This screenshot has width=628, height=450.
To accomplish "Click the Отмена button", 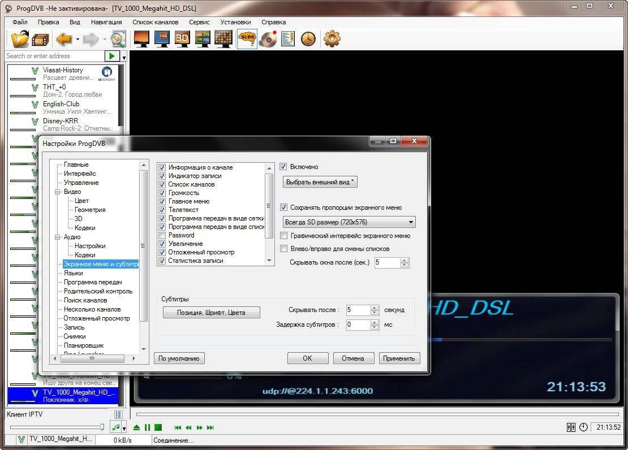I will coord(353,358).
